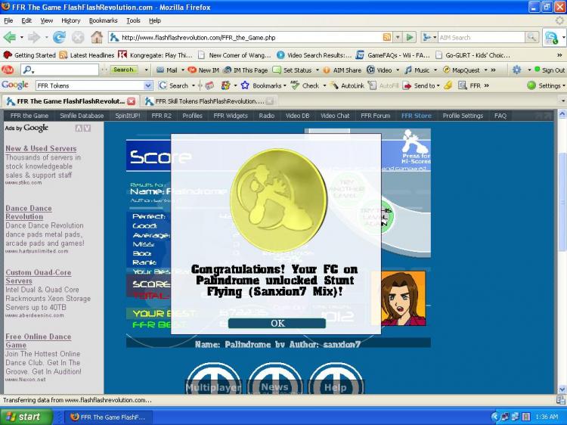The image size is (567, 425).
Task: Click the FFR The Game taskbar item
Action: (108, 417)
